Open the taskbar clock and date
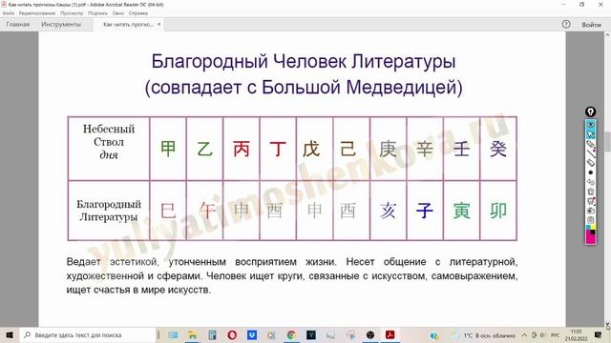 577,334
